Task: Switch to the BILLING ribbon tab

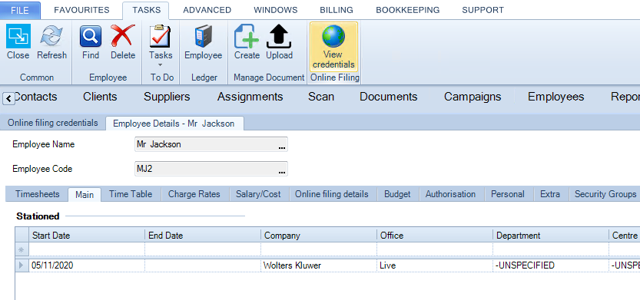Action: click(337, 10)
